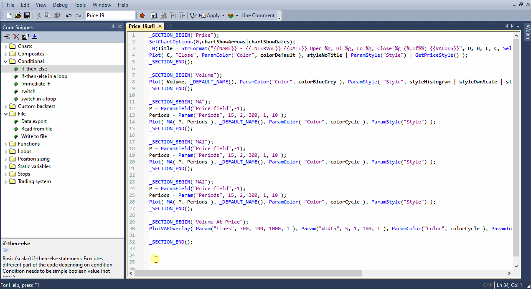Open the Window menu
This screenshot has height=289, width=531.
tap(102, 5)
